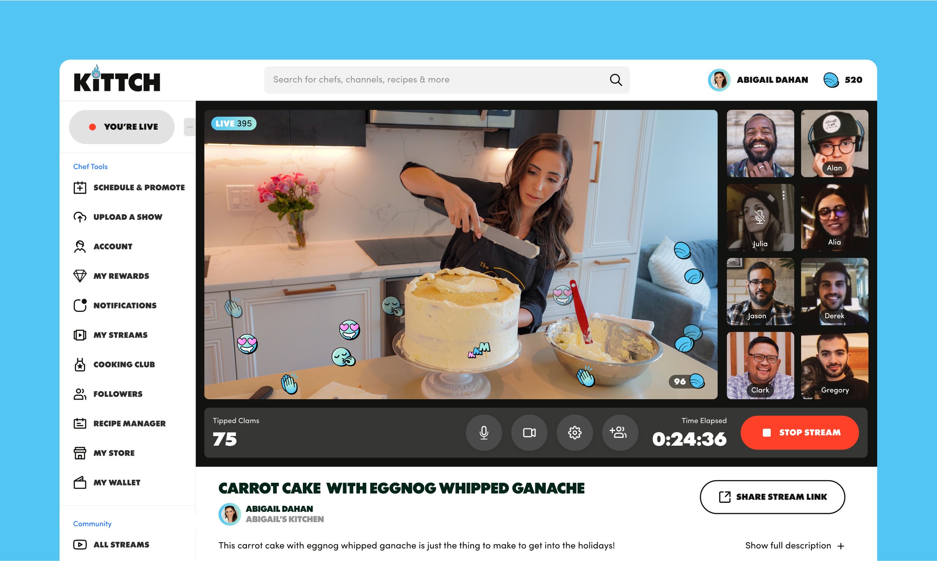937x561 pixels.
Task: Click the invite participants icon
Action: pyautogui.click(x=620, y=433)
